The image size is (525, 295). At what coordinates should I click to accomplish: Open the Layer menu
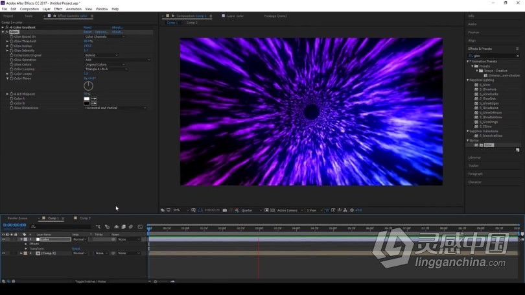tap(47, 9)
